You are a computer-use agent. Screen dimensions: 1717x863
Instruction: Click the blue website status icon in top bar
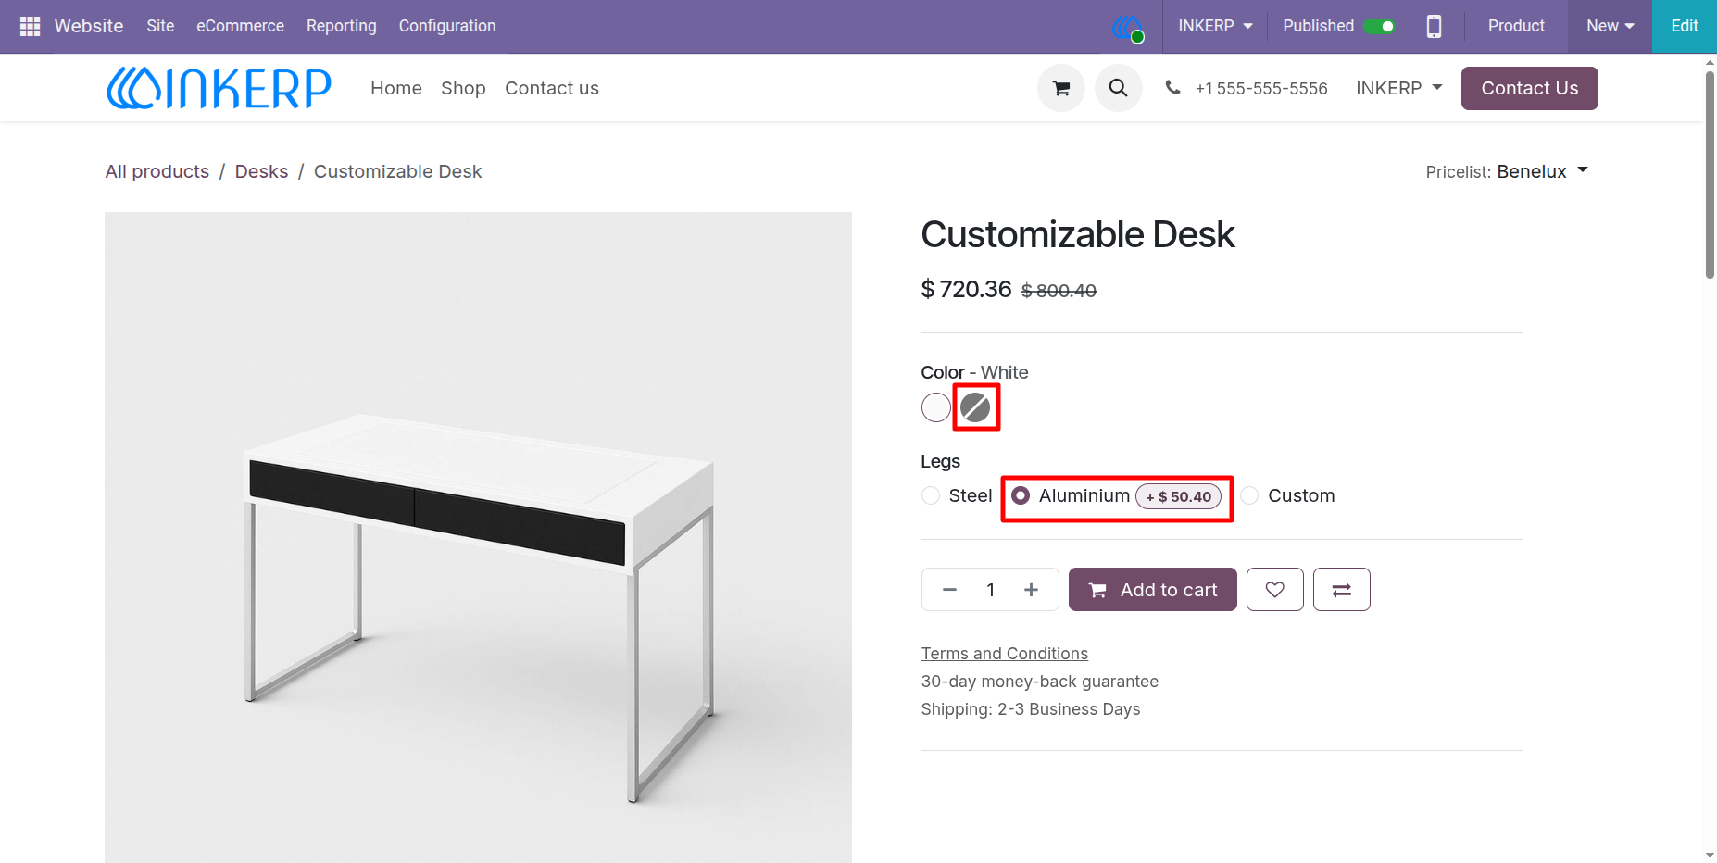[1128, 28]
